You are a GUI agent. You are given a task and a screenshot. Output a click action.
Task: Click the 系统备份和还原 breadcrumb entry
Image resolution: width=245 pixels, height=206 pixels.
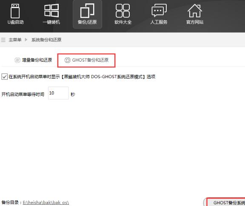[46, 40]
